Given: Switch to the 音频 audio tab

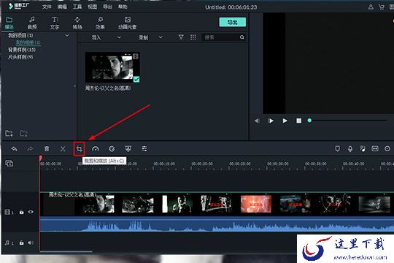Looking at the screenshot, I should [x=32, y=23].
